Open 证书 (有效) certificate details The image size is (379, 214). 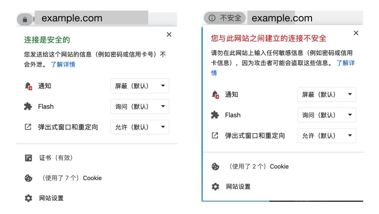coord(56,158)
